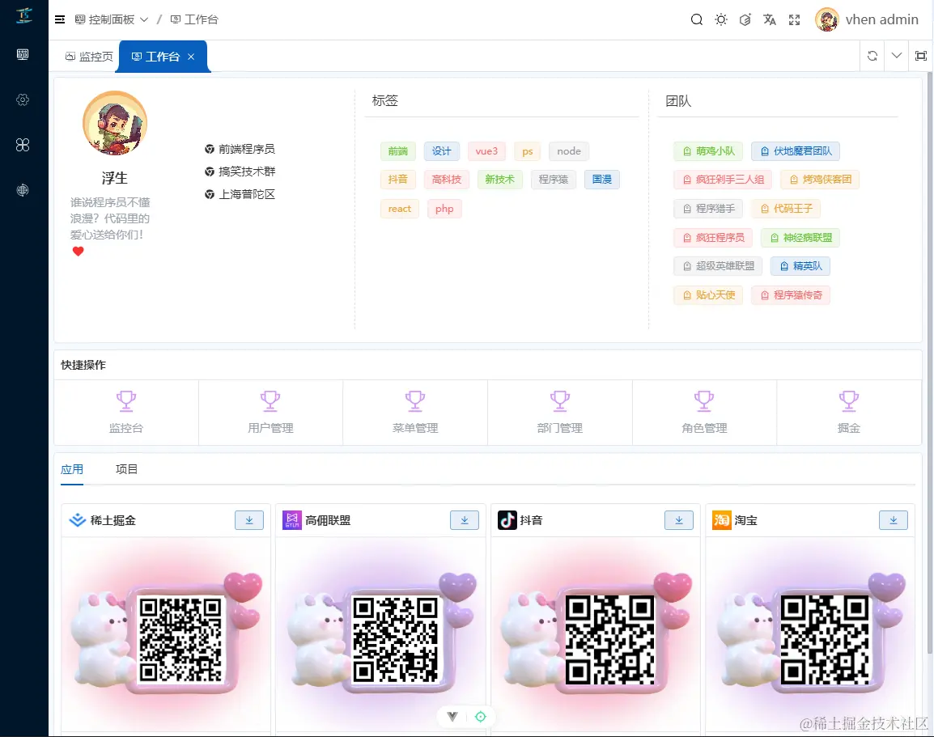Open the settings gear sidebar icon
934x737 pixels.
coord(23,100)
